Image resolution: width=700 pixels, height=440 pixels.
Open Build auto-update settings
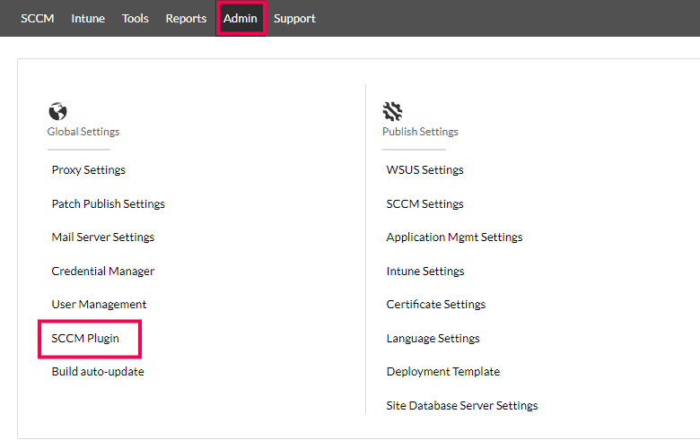(98, 372)
